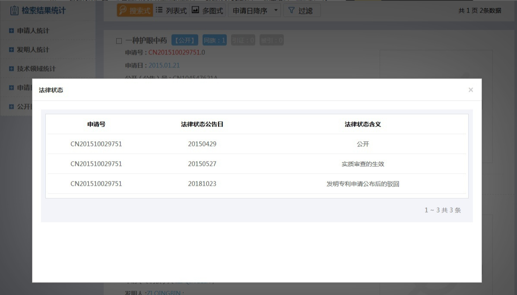Open the 申请日降序 sort dropdown
The height and width of the screenshot is (295, 517).
254,10
